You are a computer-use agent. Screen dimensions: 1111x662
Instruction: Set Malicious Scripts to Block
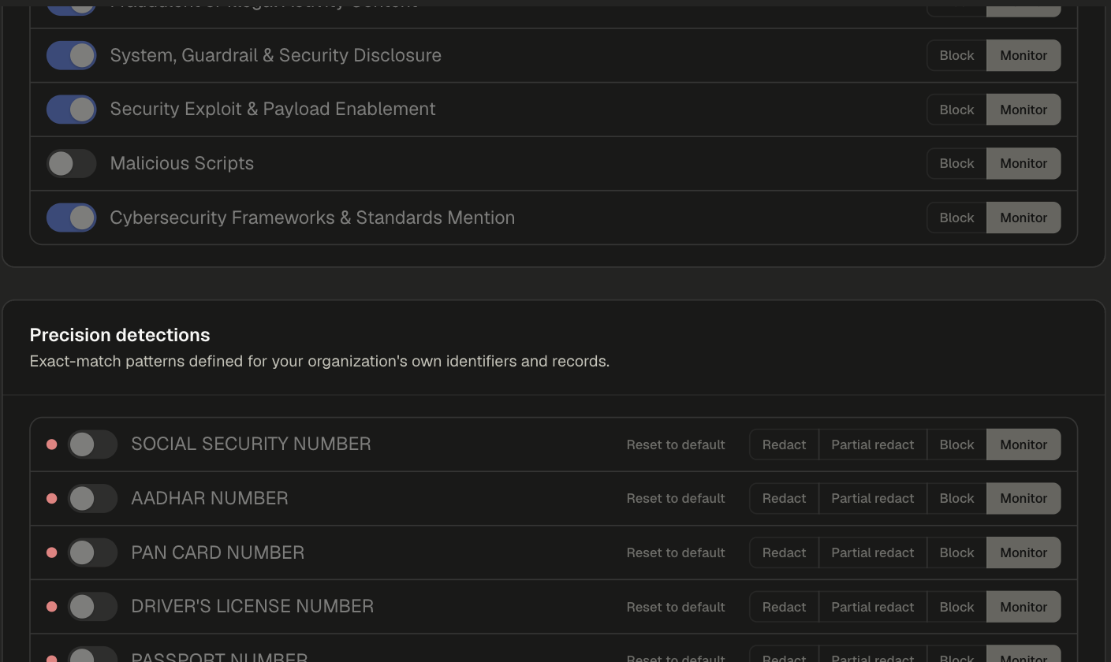[956, 163]
